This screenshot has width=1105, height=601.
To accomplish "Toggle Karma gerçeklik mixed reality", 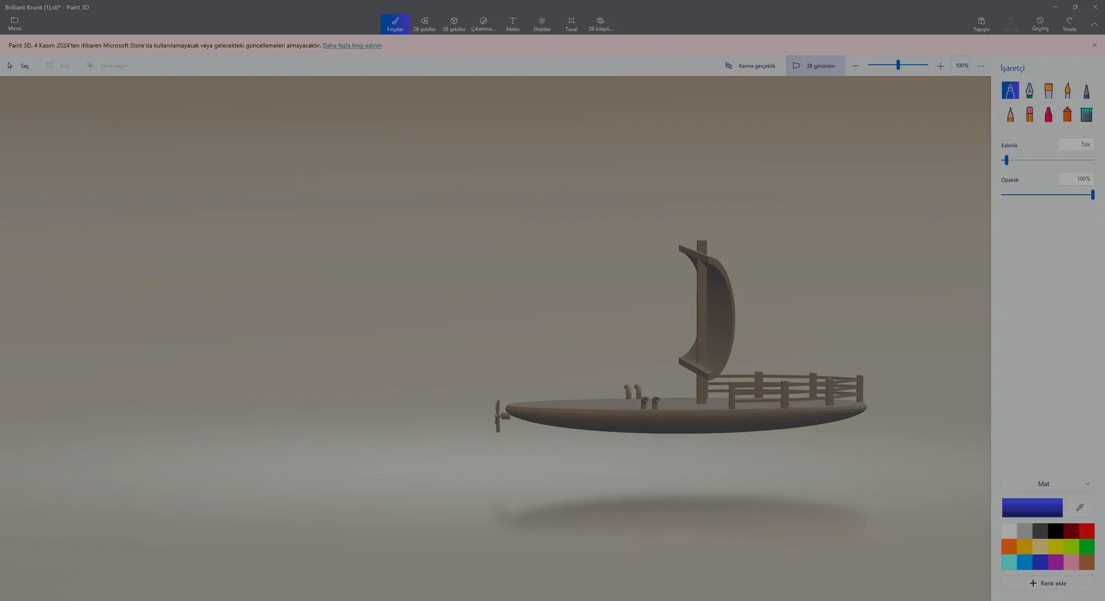I will tap(750, 66).
